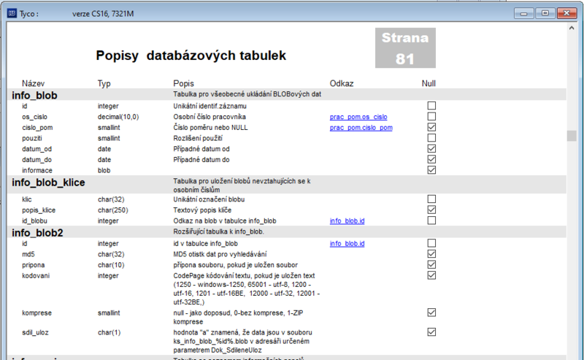Select the komprese field name
This screenshot has height=360, width=584.
coord(36,313)
